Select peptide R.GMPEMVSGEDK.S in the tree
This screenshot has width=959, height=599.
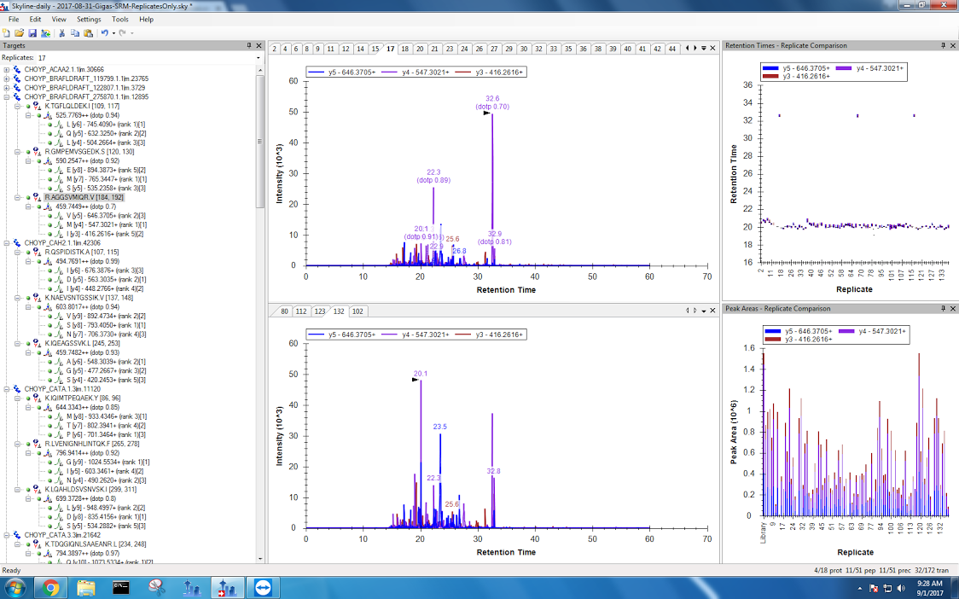(x=84, y=151)
